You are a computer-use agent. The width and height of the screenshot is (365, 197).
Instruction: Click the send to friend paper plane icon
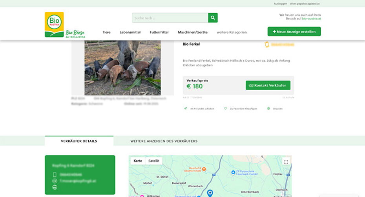coord(186,109)
